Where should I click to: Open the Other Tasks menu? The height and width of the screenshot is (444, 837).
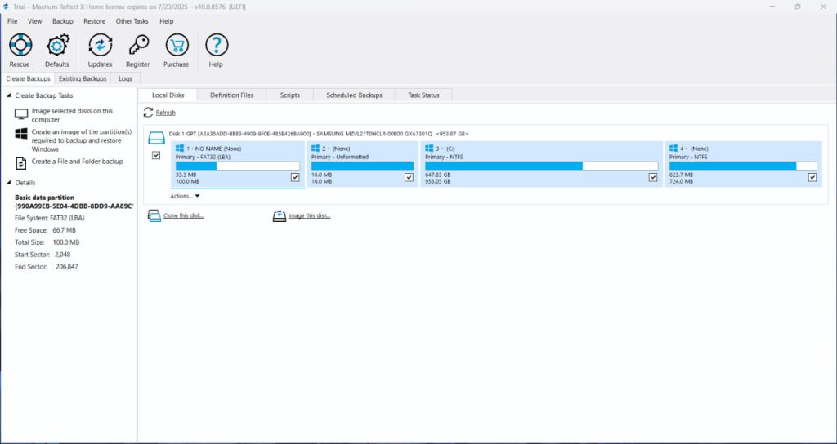click(x=132, y=21)
